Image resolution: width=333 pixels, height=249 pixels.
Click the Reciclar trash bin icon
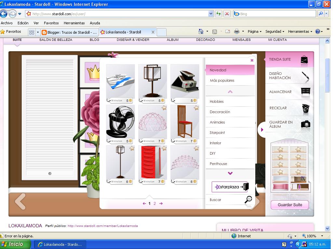coord(306,108)
